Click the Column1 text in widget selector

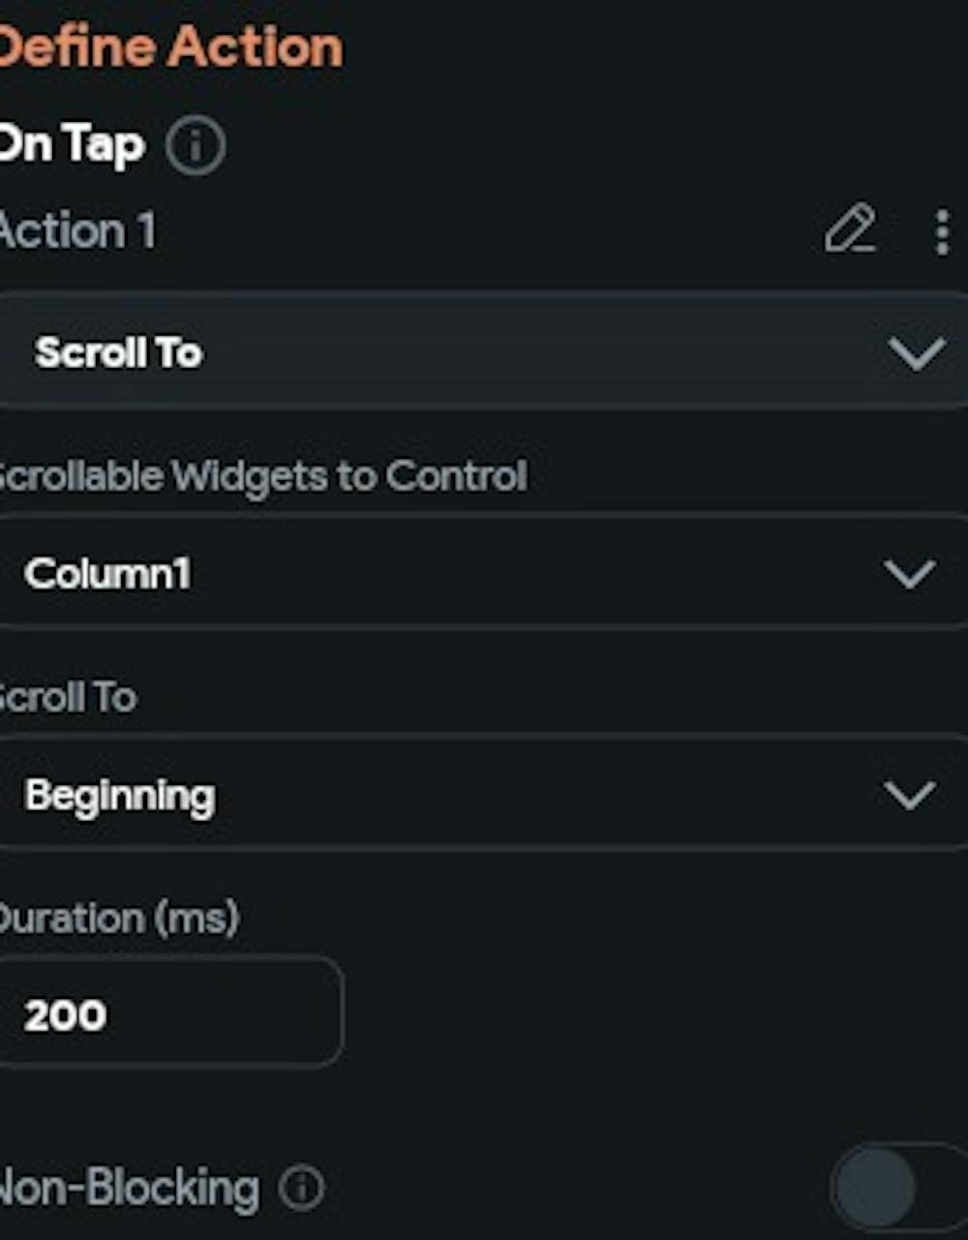click(107, 574)
